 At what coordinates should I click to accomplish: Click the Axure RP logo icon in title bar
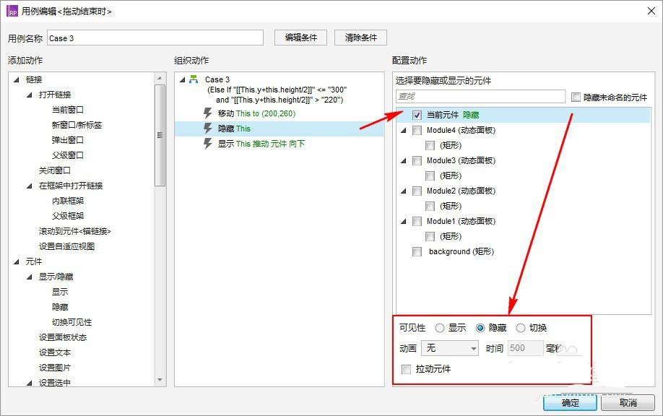[12, 11]
